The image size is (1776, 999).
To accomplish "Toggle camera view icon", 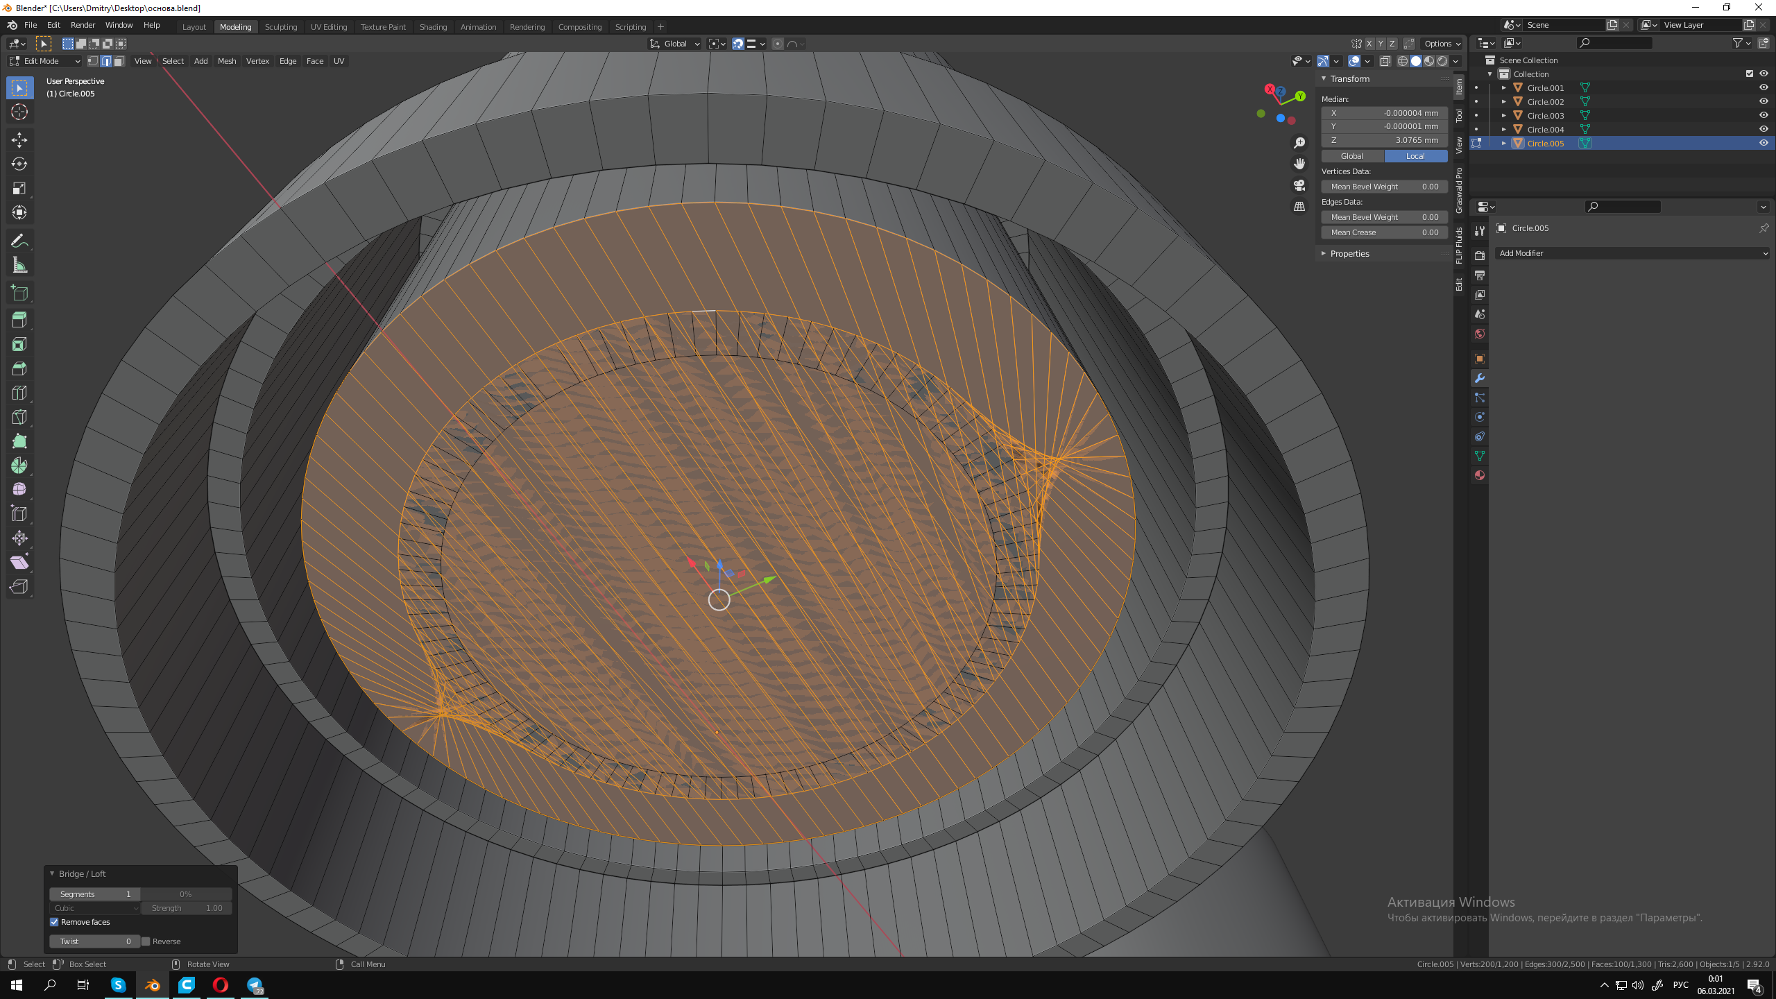I will [x=1299, y=186].
